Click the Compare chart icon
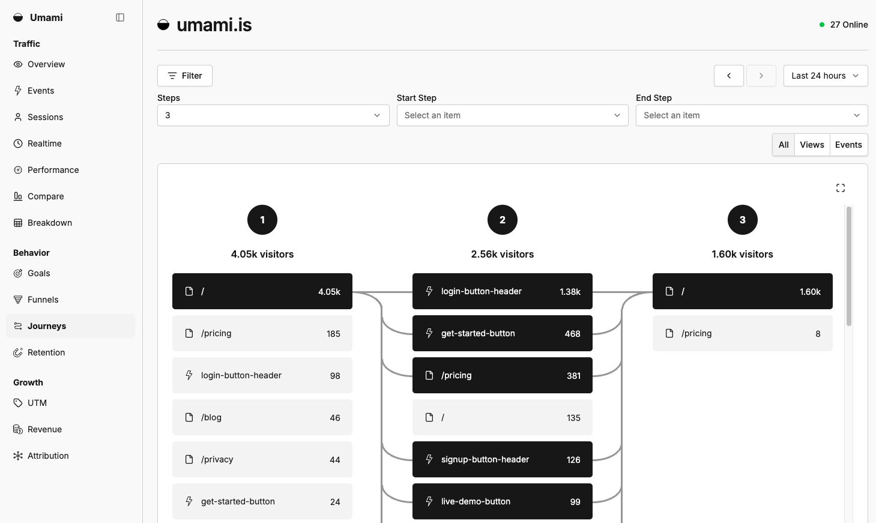Viewport: 876px width, 523px height. tap(18, 196)
